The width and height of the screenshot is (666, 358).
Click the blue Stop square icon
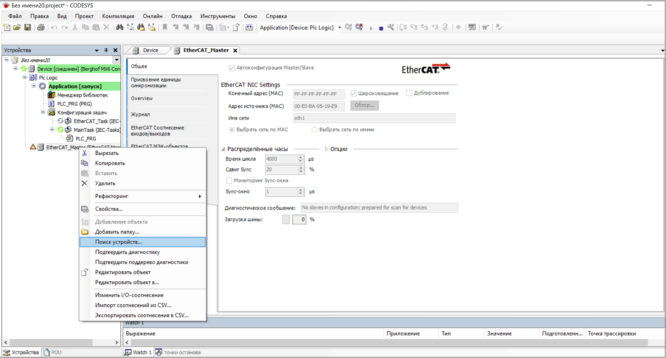point(381,28)
